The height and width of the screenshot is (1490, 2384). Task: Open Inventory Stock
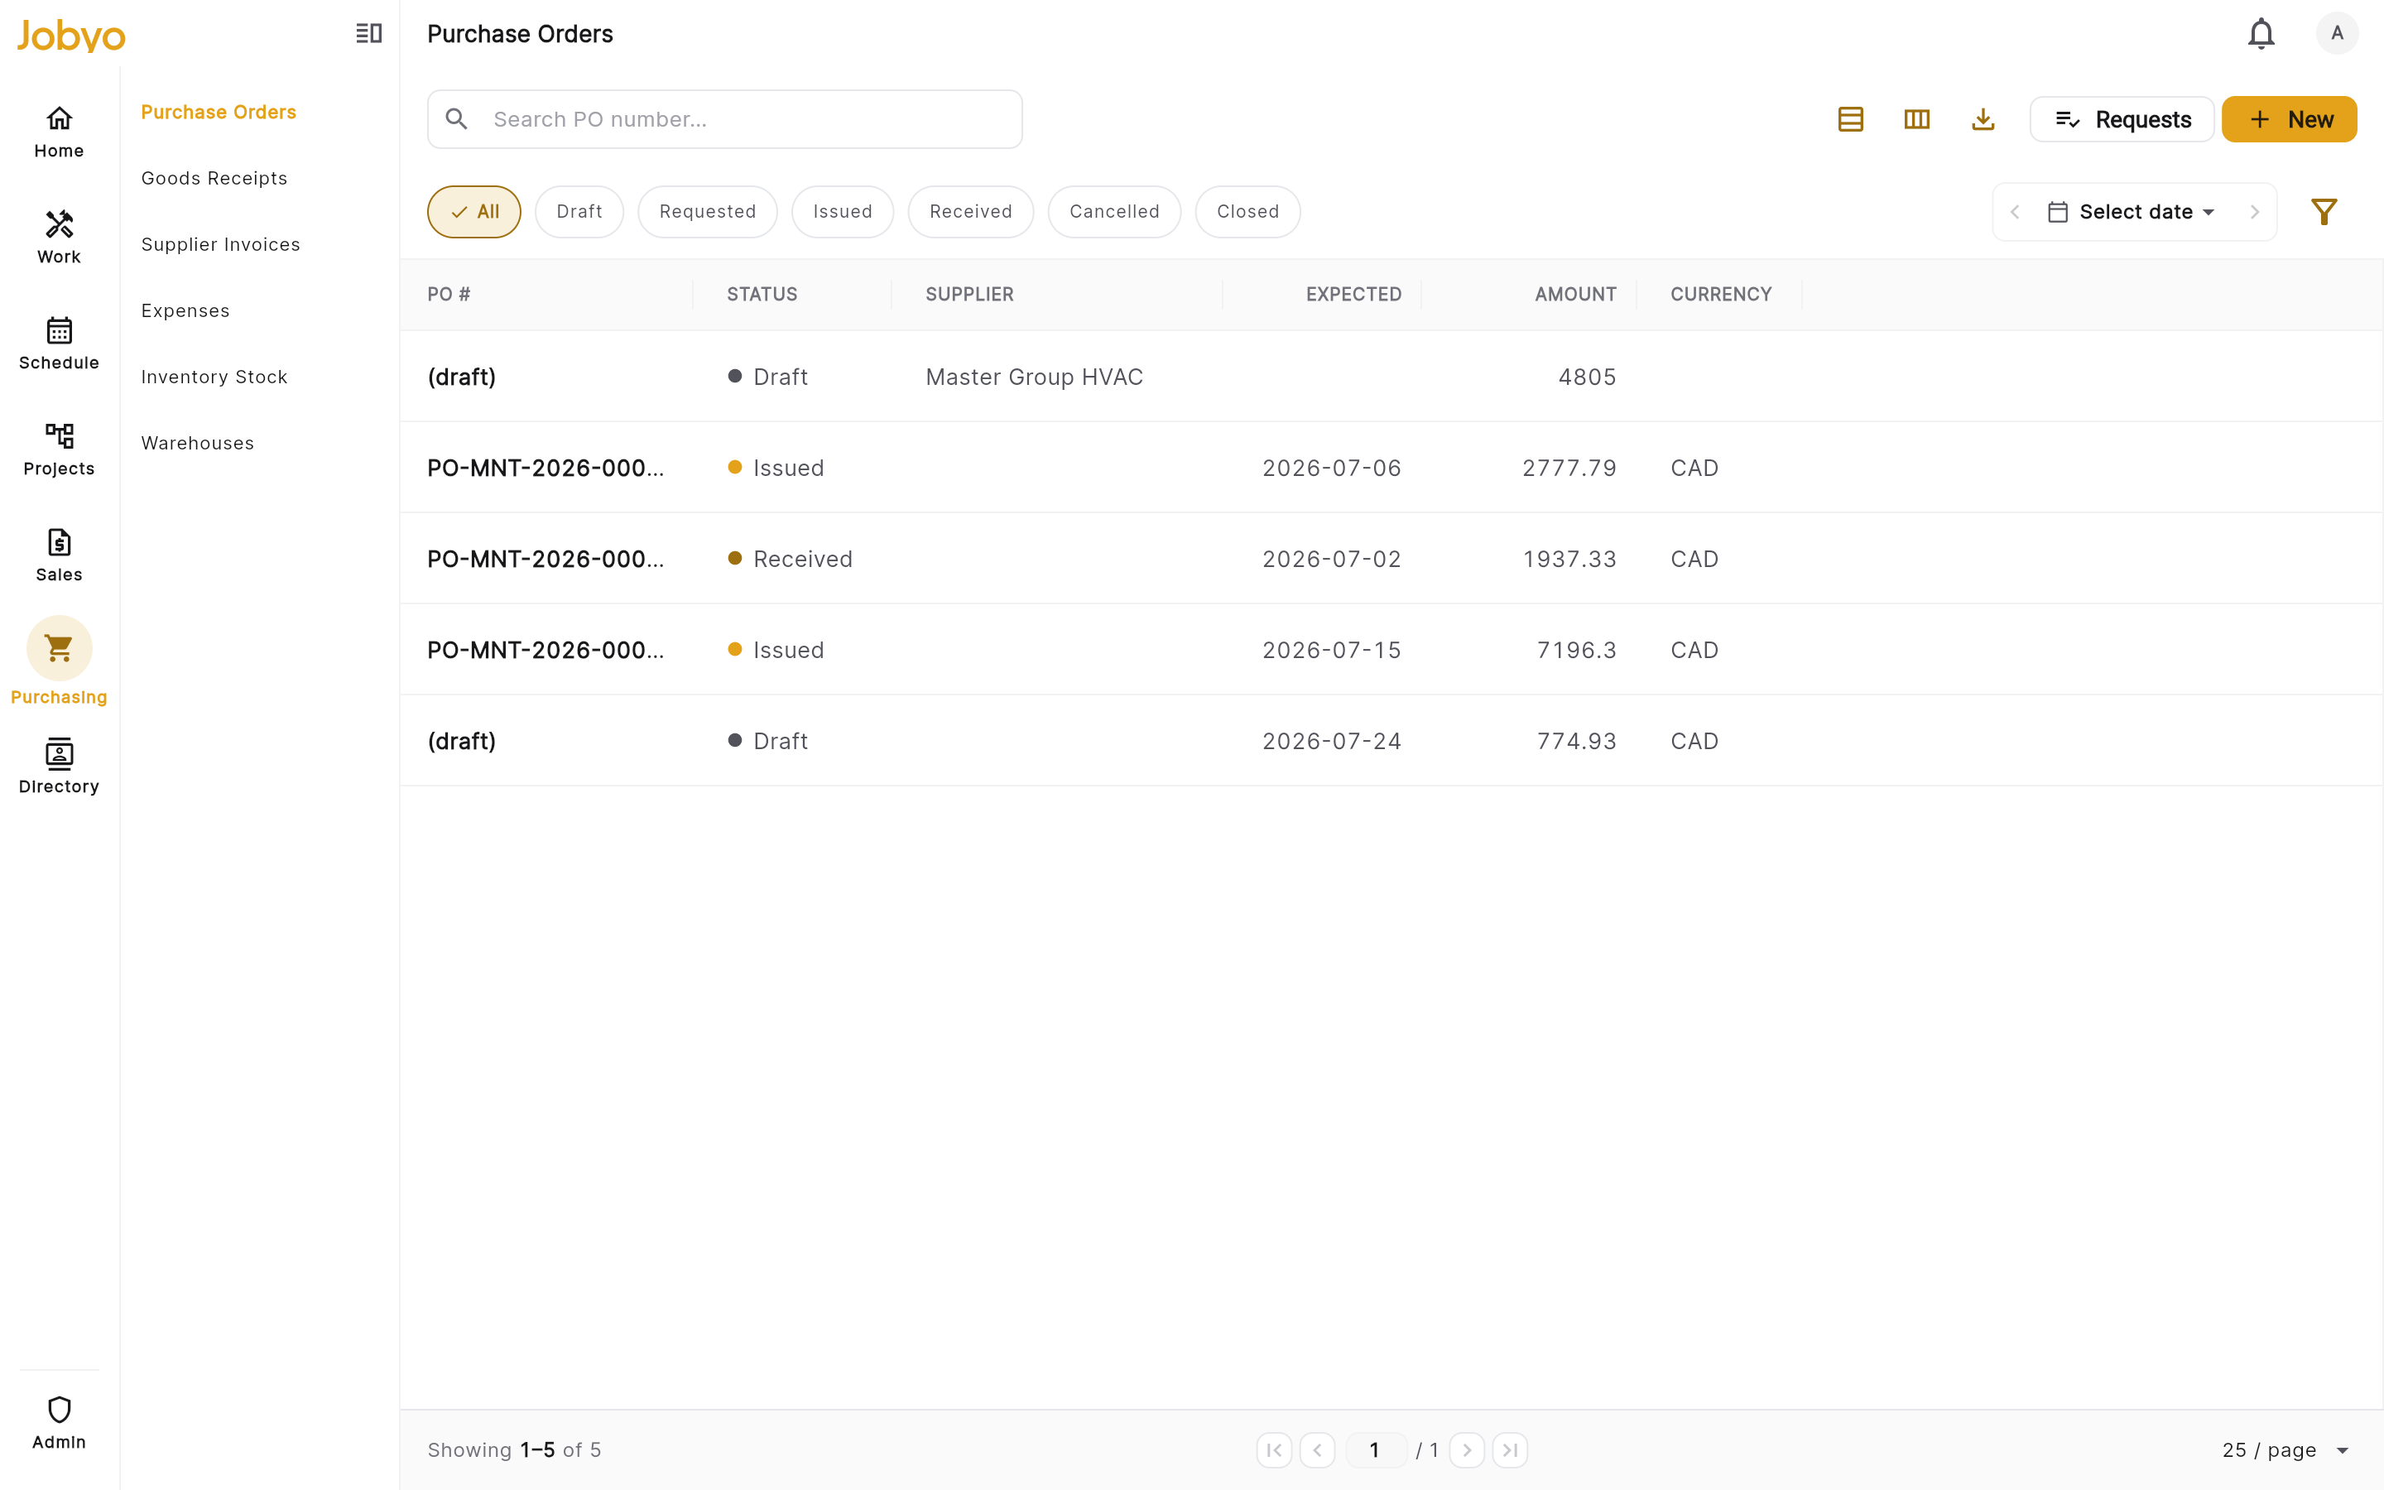214,377
